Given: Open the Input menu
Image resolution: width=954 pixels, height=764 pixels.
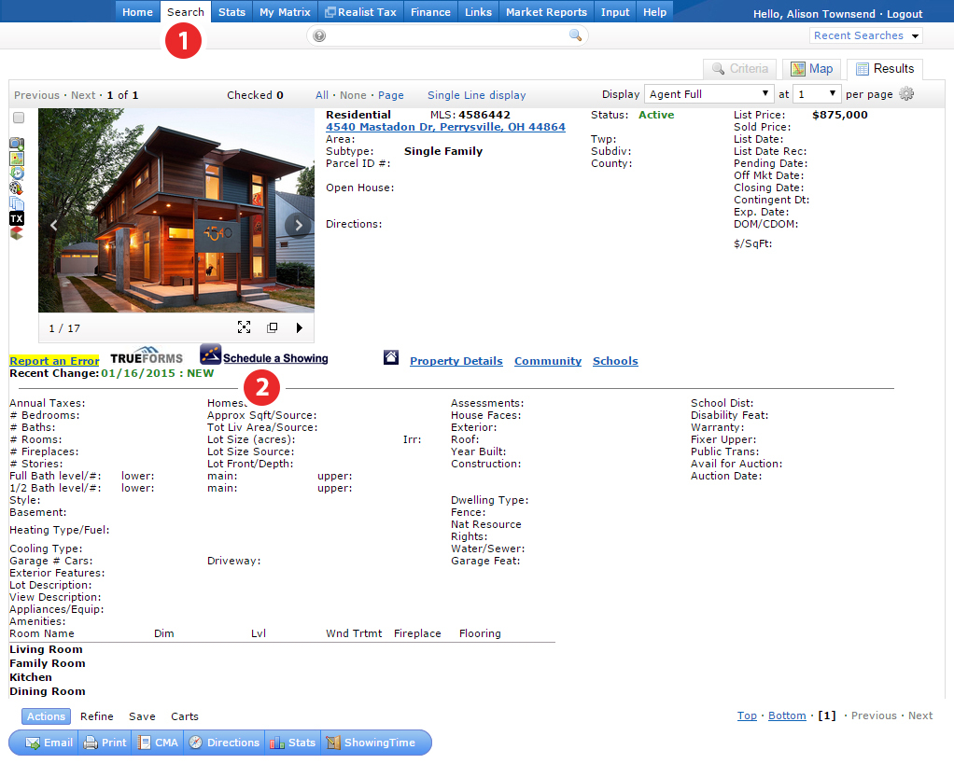Looking at the screenshot, I should [615, 12].
